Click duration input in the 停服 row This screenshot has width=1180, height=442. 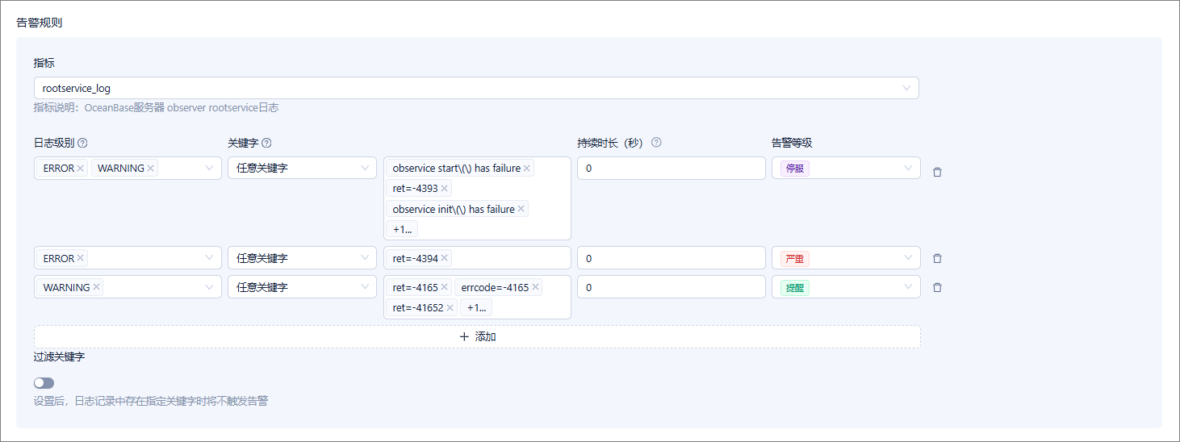(x=671, y=168)
